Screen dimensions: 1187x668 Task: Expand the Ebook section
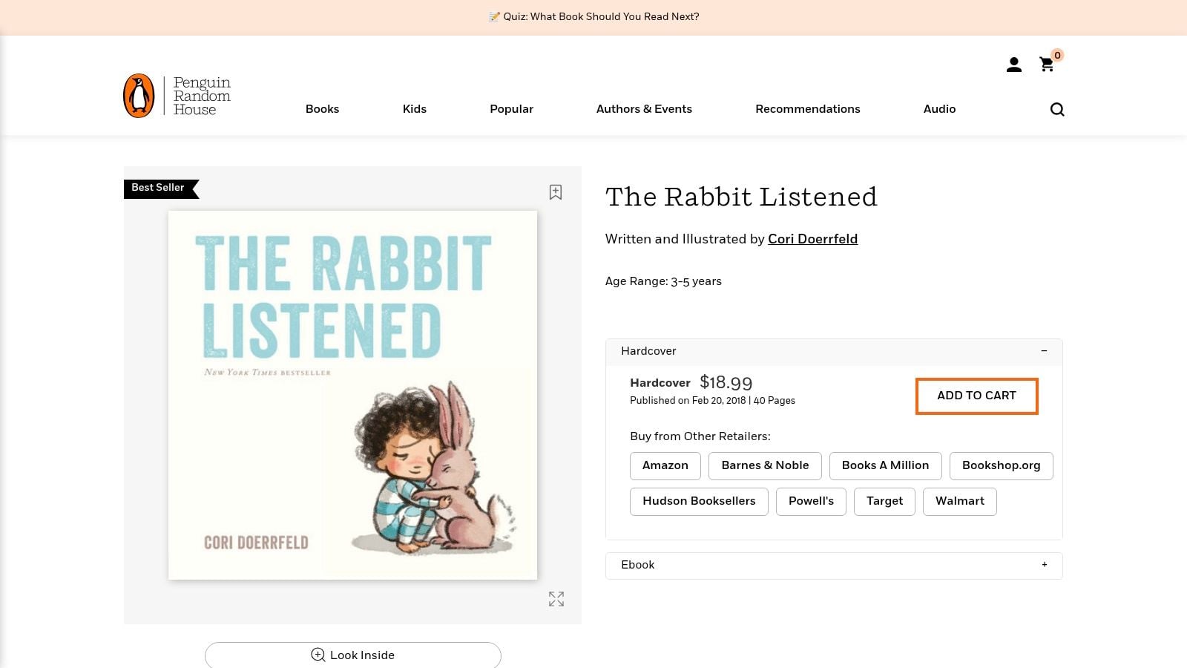tap(834, 566)
